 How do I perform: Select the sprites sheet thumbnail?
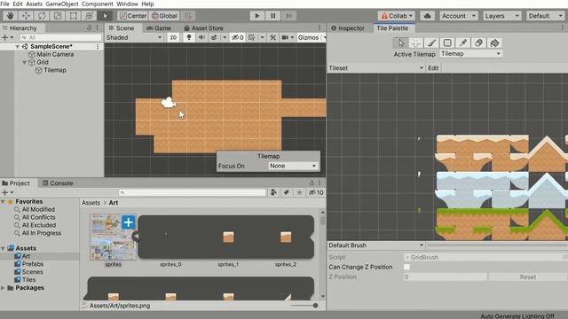click(113, 237)
